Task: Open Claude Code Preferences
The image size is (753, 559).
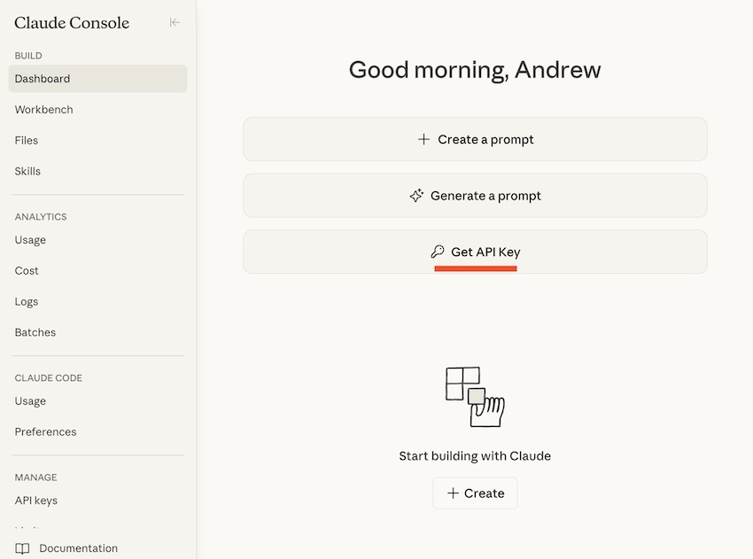Action: tap(46, 432)
